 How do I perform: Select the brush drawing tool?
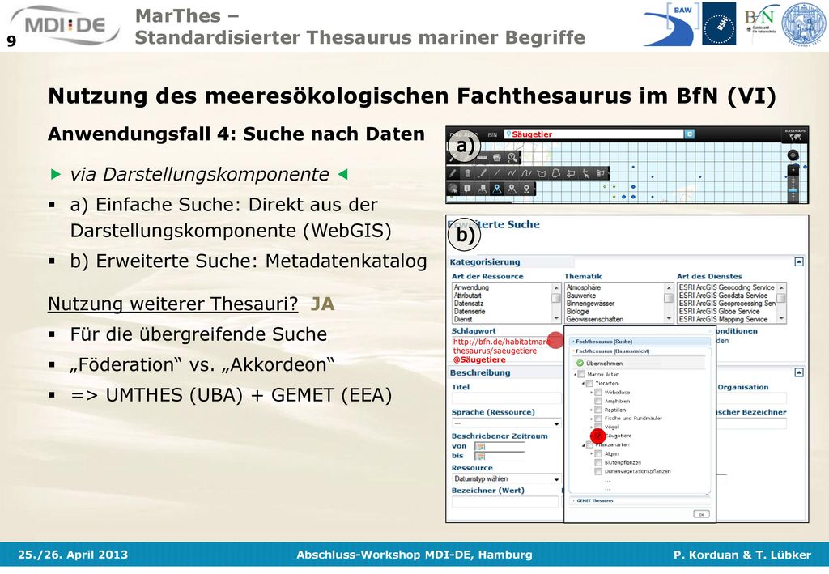pos(483,172)
